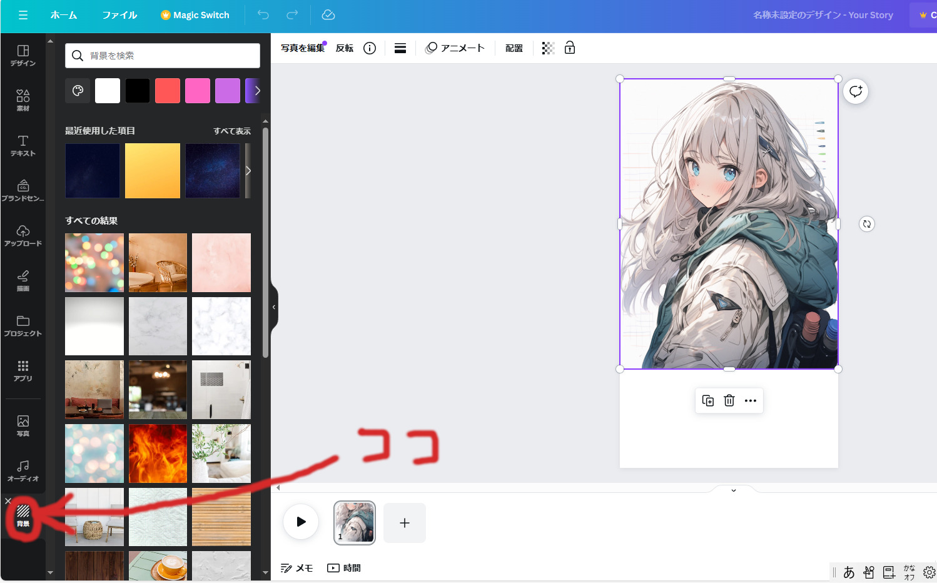The width and height of the screenshot is (937, 583).
Task: Play the design preview
Action: point(301,522)
